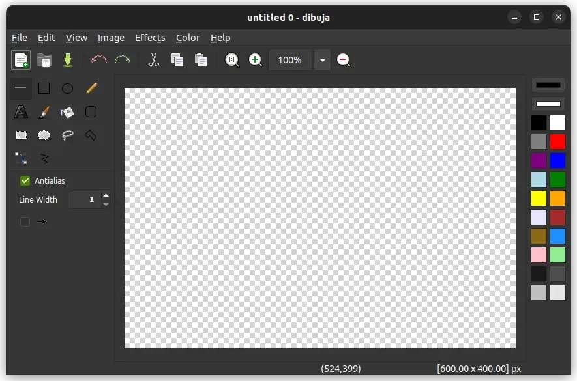Image resolution: width=577 pixels, height=381 pixels.
Task: Select the Text tool
Action: point(21,112)
